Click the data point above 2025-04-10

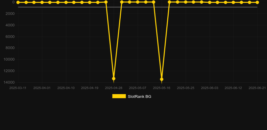pos(66,2)
